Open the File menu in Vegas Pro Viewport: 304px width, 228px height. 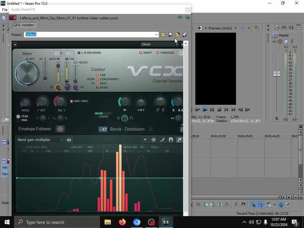pos(5,9)
